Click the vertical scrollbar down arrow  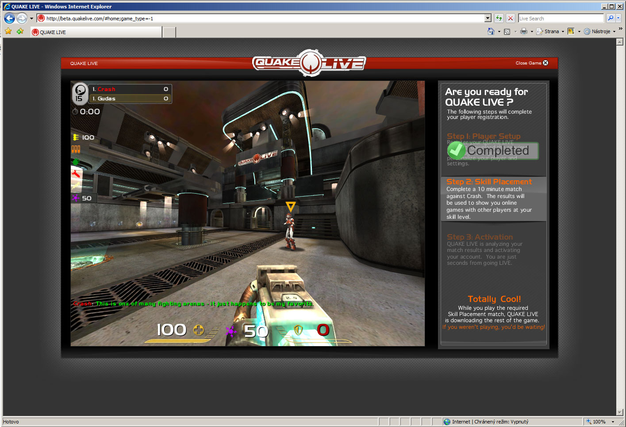pos(619,412)
